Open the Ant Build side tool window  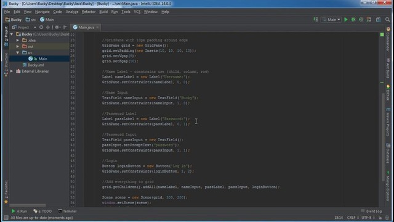(388, 68)
